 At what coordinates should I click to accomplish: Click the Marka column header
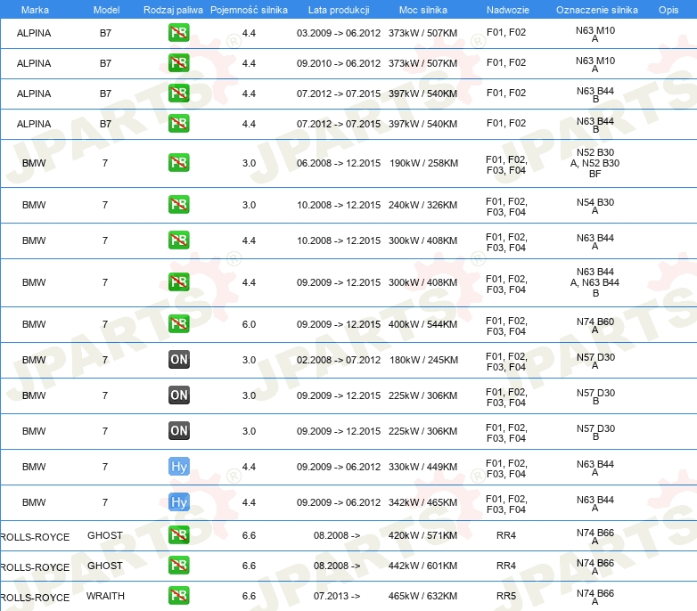click(x=34, y=9)
